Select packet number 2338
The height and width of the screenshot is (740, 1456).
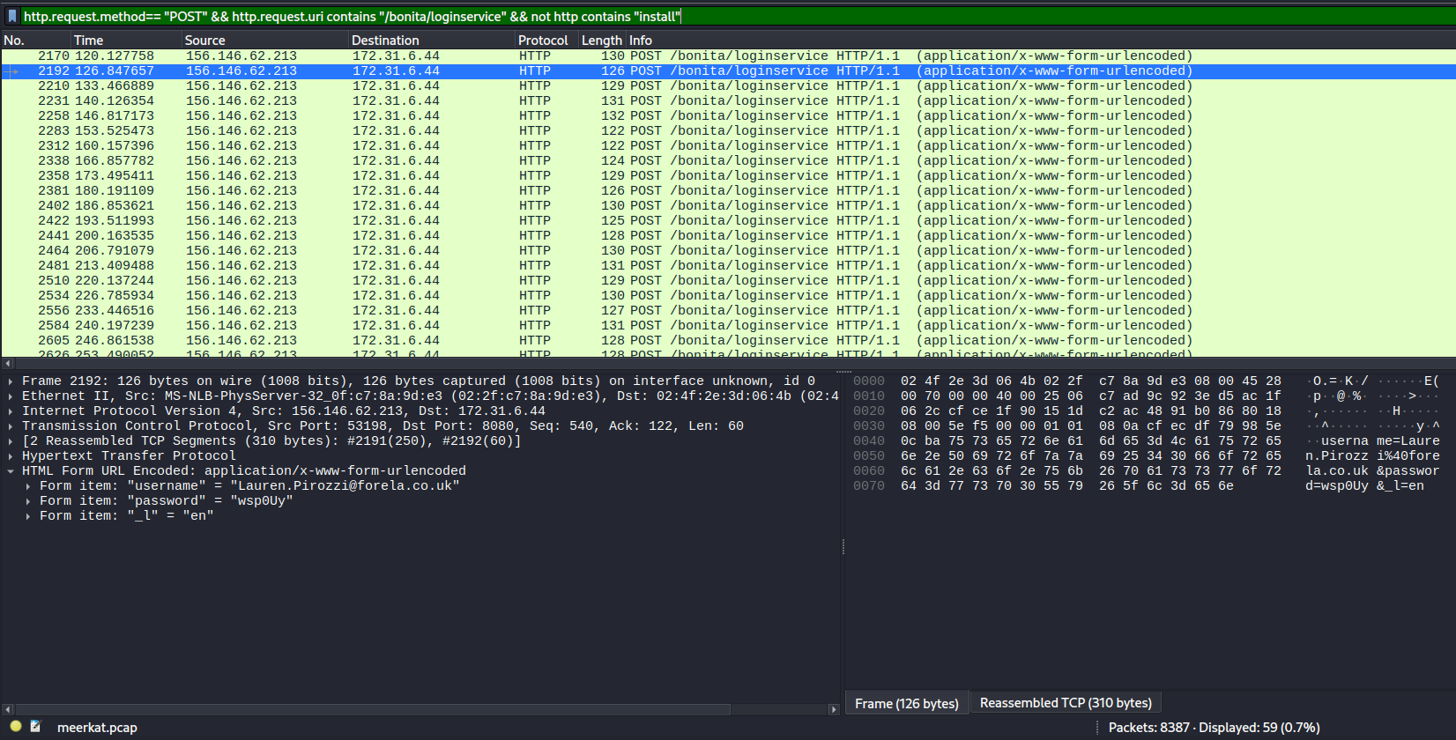728,161
